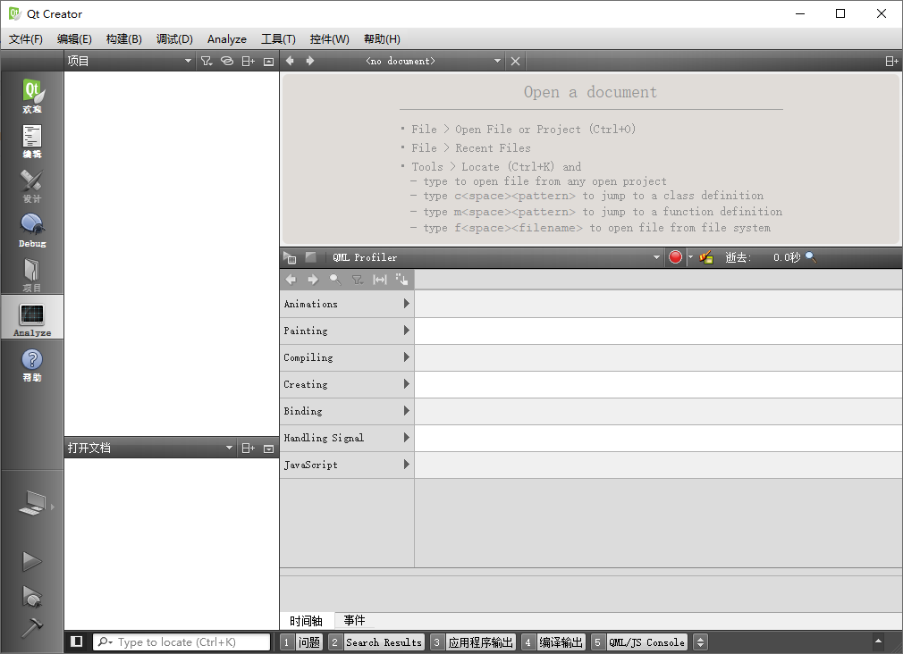Viewport: 903px width, 654px height.
Task: Stop the analyzer with the stop icon
Action: coord(311,256)
